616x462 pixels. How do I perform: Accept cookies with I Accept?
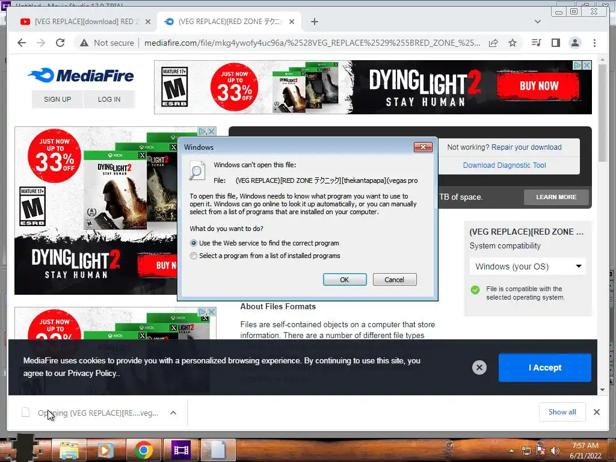point(545,368)
